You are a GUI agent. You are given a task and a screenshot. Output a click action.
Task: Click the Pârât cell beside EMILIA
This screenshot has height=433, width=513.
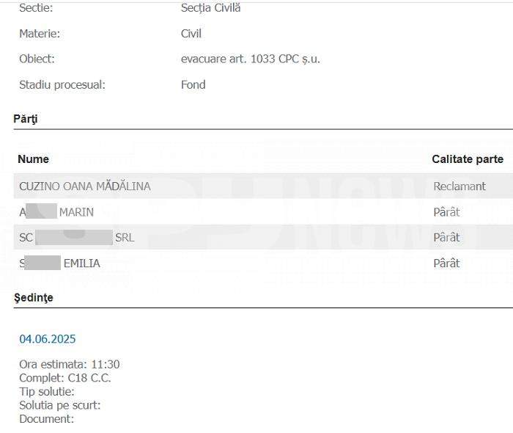point(446,263)
